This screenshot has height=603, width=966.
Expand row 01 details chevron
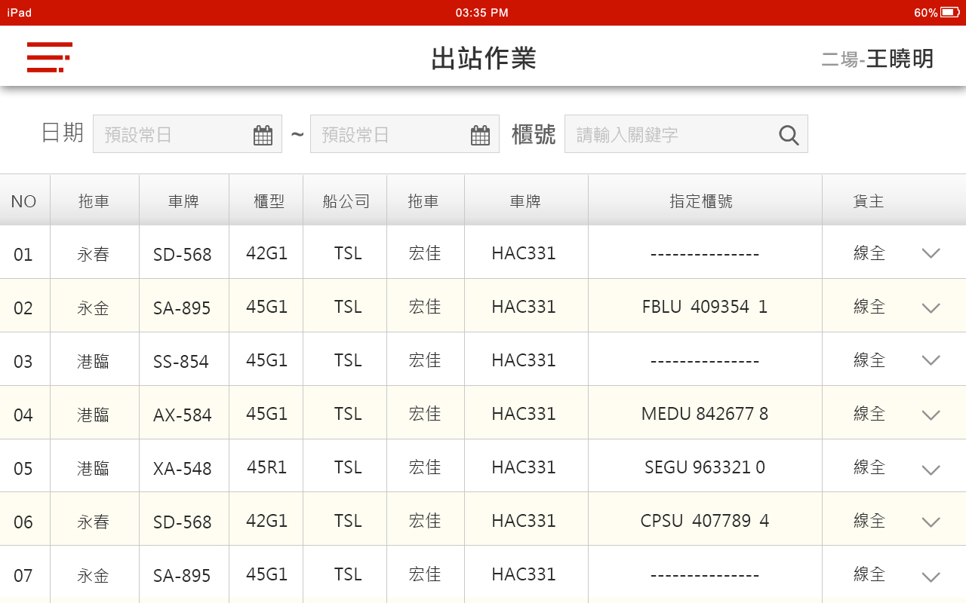(x=931, y=254)
